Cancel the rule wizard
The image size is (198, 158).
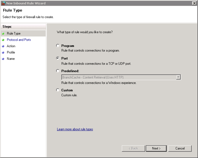[180, 148]
